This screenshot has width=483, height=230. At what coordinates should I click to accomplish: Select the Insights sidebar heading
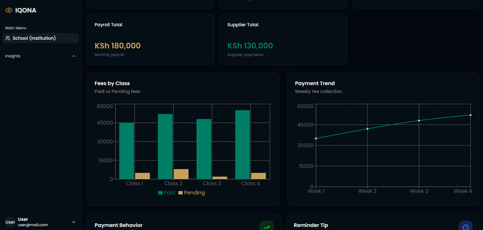[13, 56]
